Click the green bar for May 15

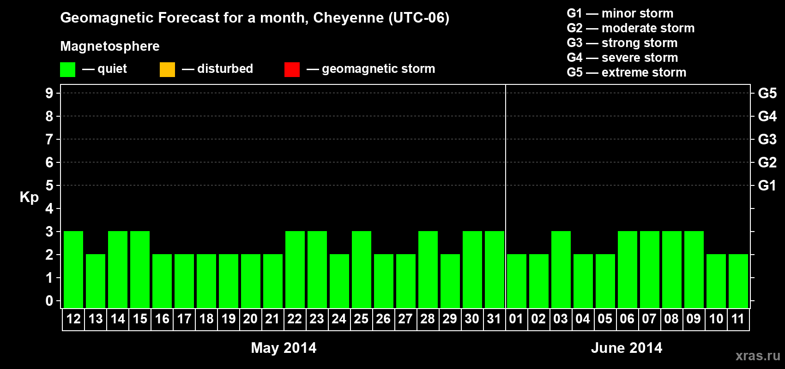pos(140,269)
